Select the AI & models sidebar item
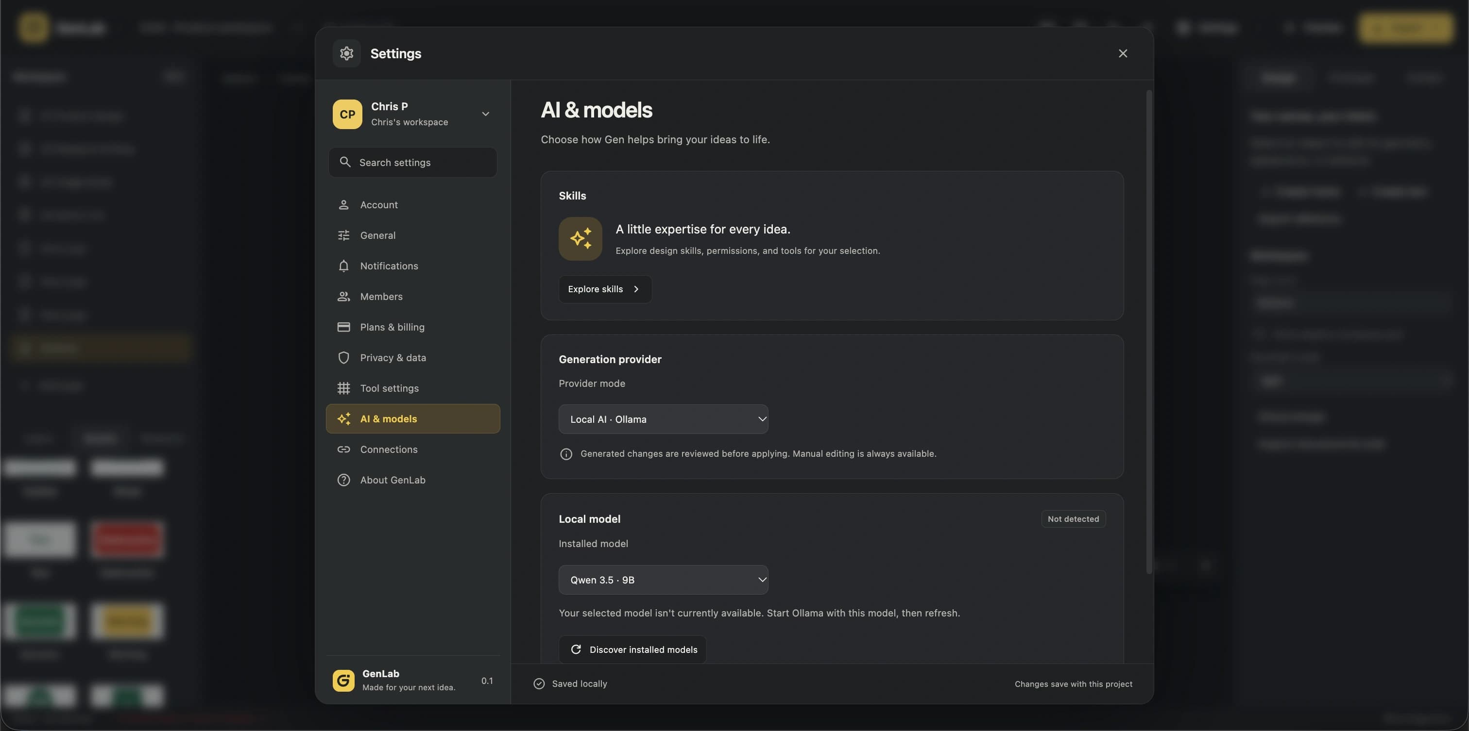 [412, 419]
